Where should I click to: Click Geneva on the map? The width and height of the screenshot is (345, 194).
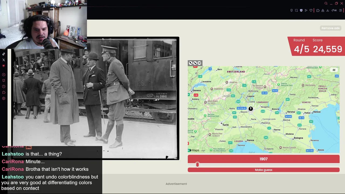click(196, 91)
